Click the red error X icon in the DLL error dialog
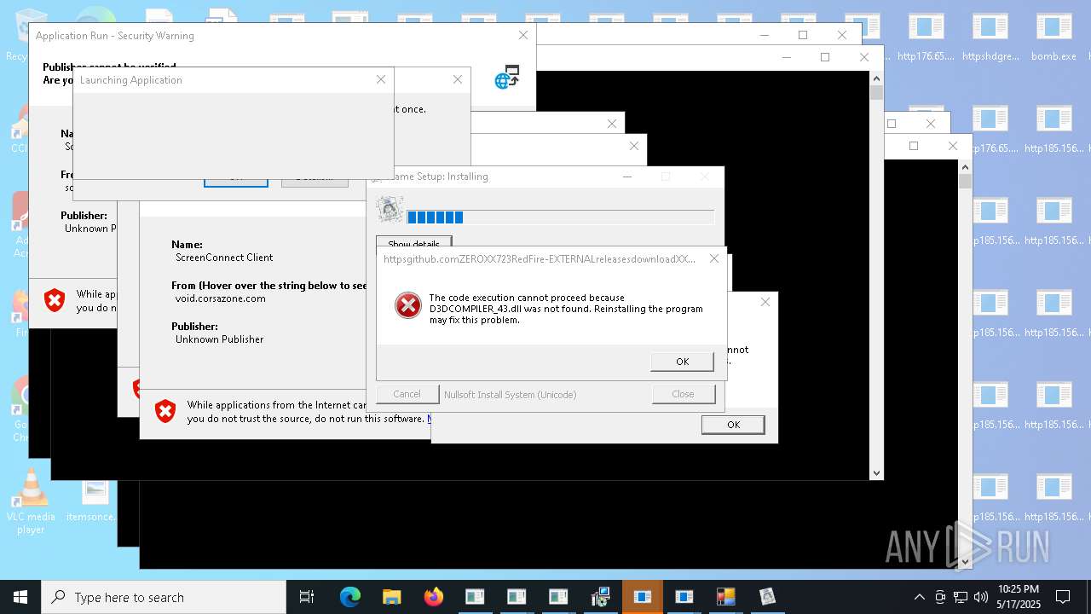The width and height of the screenshot is (1091, 614). [x=408, y=305]
